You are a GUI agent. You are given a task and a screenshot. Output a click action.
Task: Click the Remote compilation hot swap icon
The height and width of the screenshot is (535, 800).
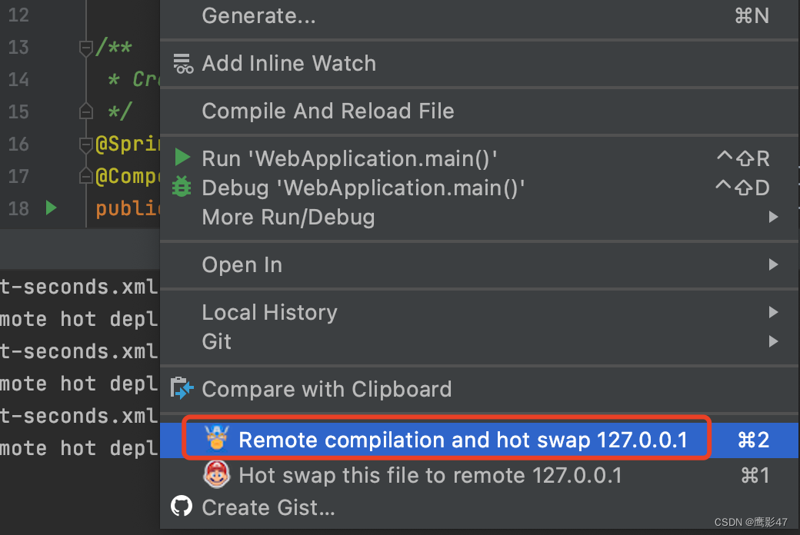(218, 439)
